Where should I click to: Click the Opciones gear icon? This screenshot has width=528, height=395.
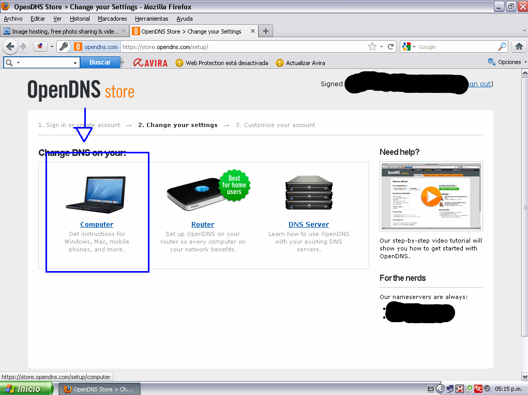[491, 62]
